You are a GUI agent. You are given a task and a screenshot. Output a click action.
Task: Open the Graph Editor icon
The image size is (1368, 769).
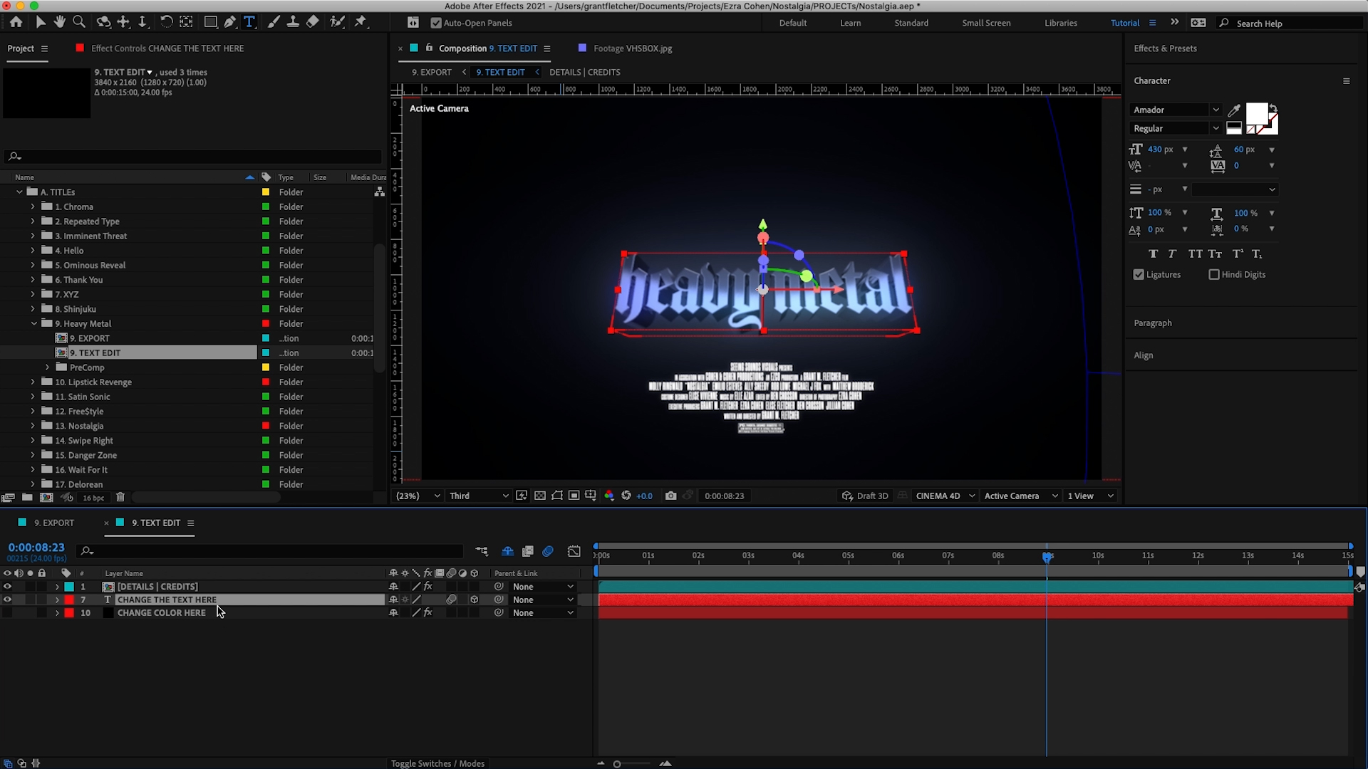click(574, 551)
